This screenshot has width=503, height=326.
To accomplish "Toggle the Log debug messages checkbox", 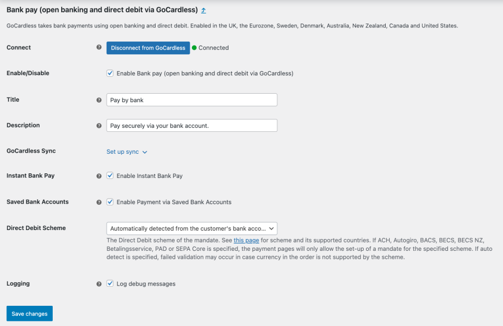I will (x=110, y=283).
